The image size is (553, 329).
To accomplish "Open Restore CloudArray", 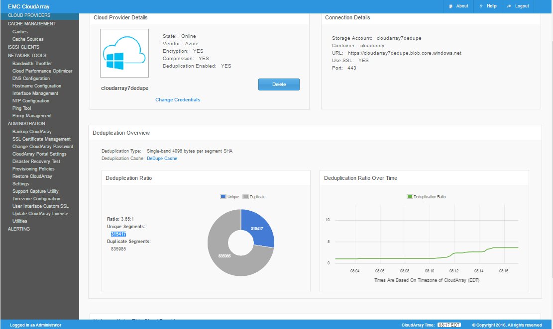I will point(32,176).
